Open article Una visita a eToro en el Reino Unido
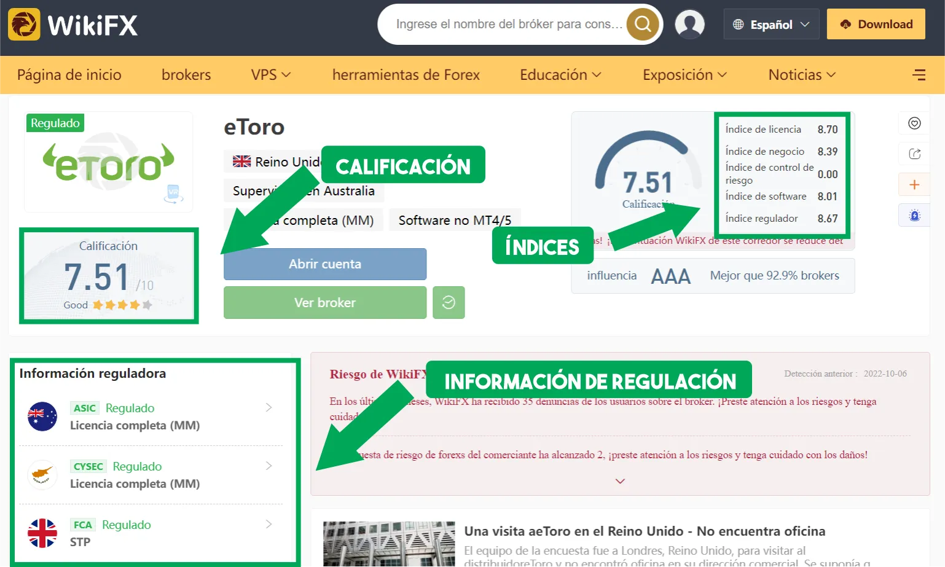The height and width of the screenshot is (567, 945). (x=645, y=531)
